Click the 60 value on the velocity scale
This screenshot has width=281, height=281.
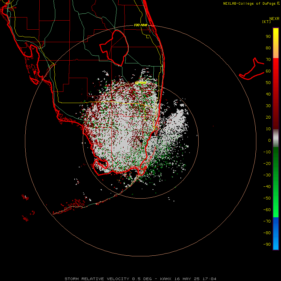(268, 71)
